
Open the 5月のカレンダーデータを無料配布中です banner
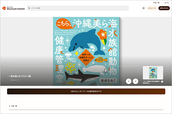(x=86, y=91)
